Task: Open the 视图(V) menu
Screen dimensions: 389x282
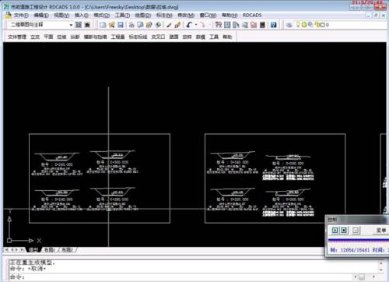Action: [x=61, y=16]
